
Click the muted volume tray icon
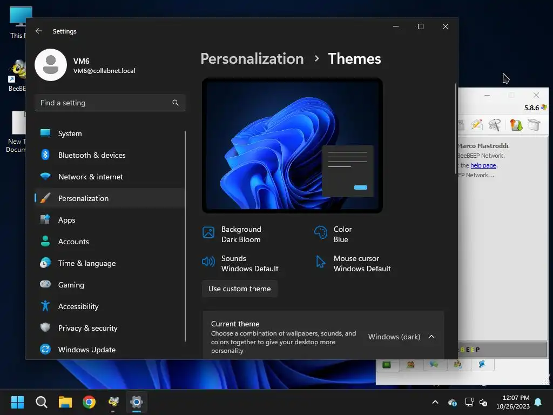(x=483, y=402)
